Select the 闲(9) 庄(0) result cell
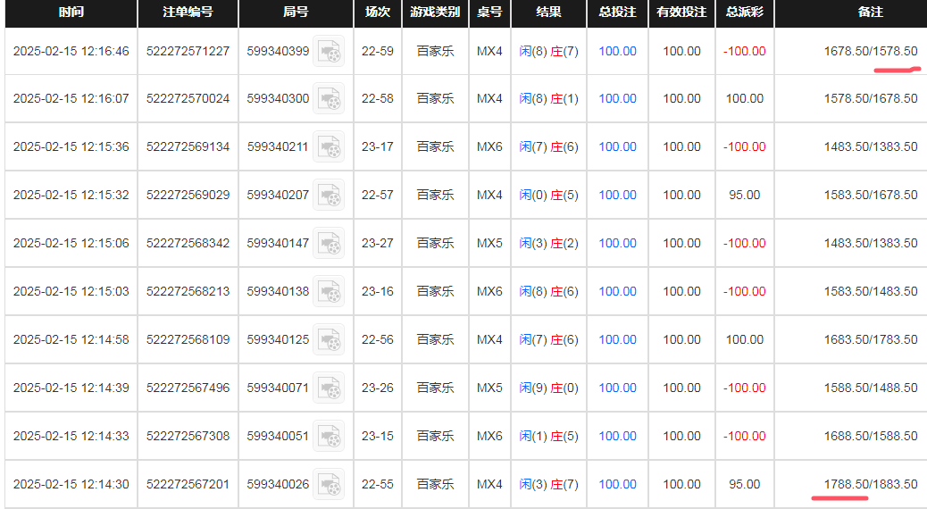Screen dimensions: 927x509 pos(548,388)
